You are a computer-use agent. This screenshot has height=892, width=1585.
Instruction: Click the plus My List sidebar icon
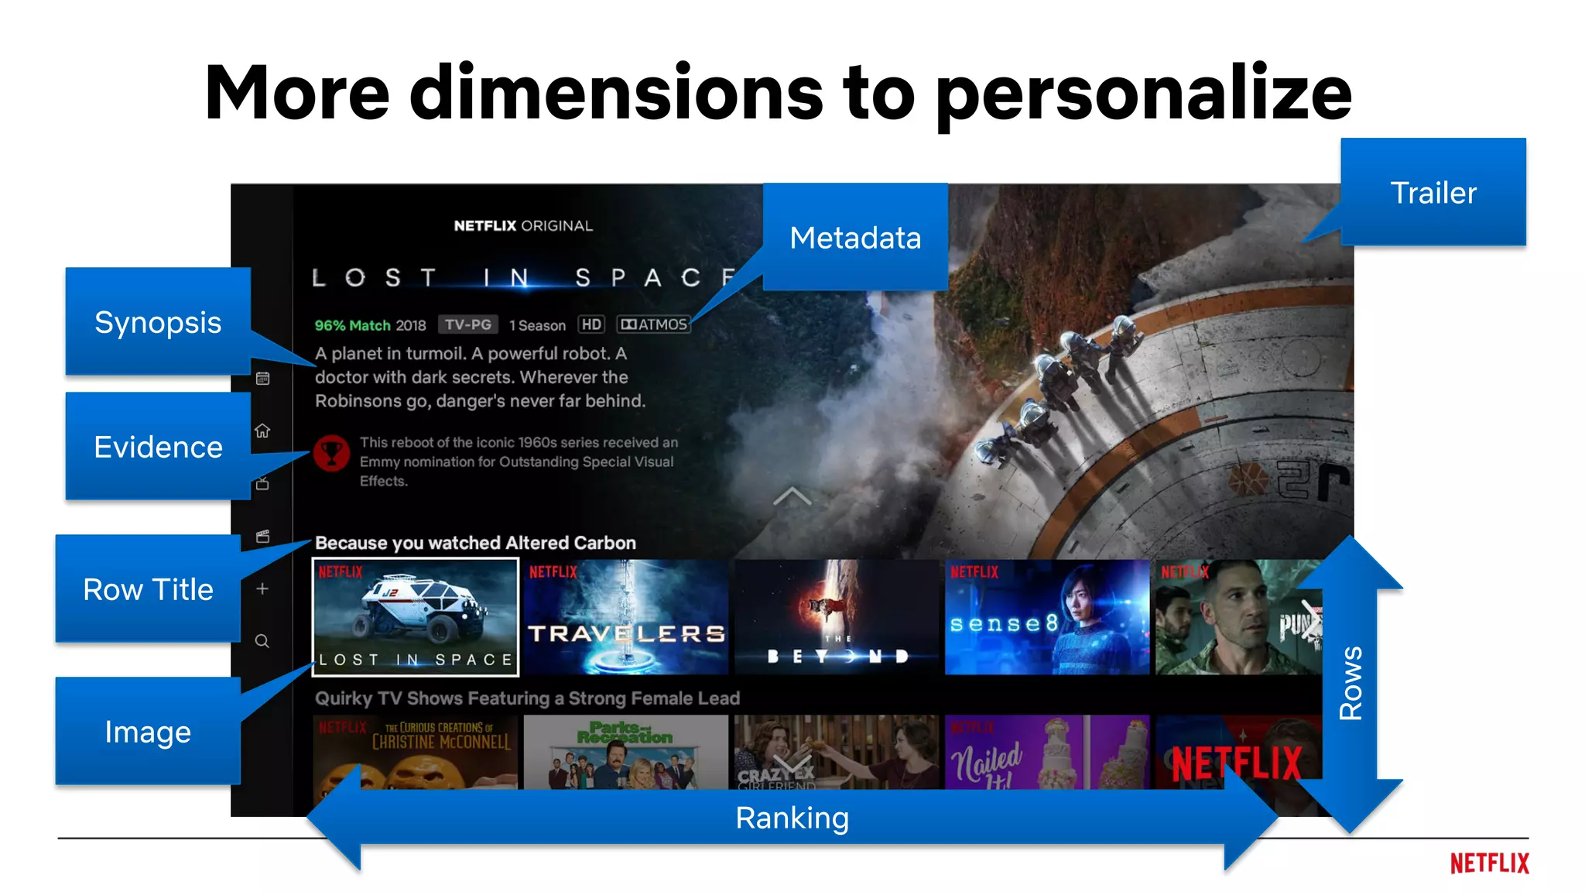[262, 588]
